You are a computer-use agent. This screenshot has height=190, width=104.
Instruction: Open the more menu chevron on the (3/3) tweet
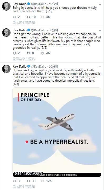[x=100, y=4]
